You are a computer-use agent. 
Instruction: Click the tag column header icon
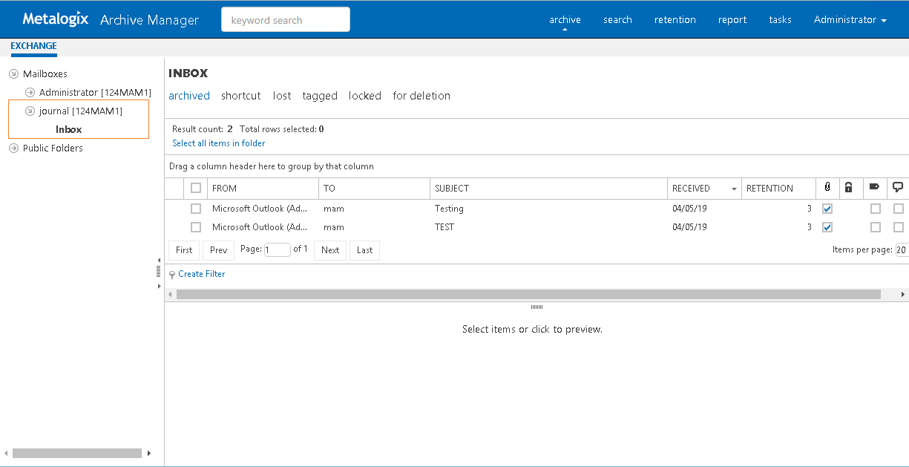click(x=874, y=188)
